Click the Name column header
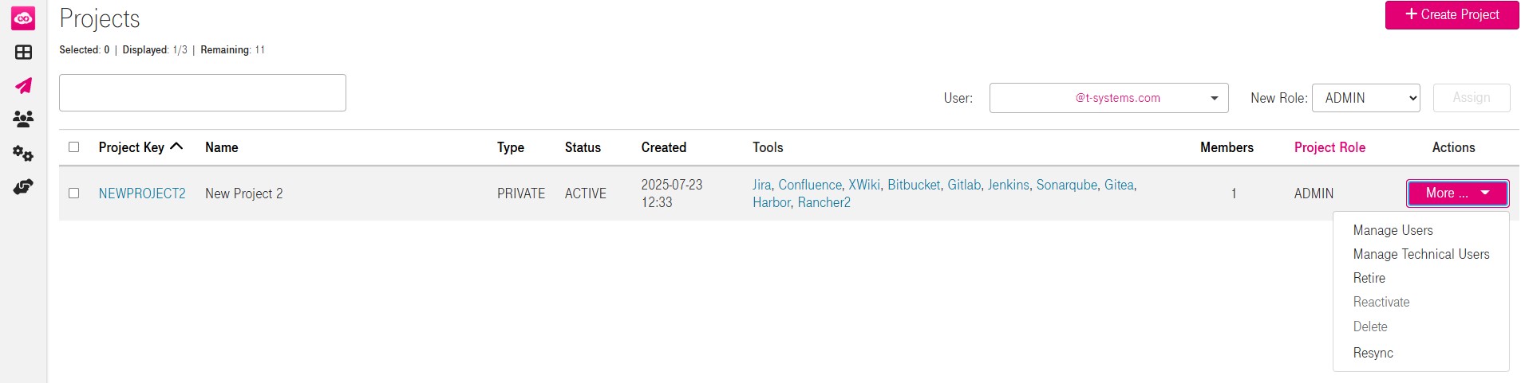This screenshot has height=383, width=1525. click(221, 147)
